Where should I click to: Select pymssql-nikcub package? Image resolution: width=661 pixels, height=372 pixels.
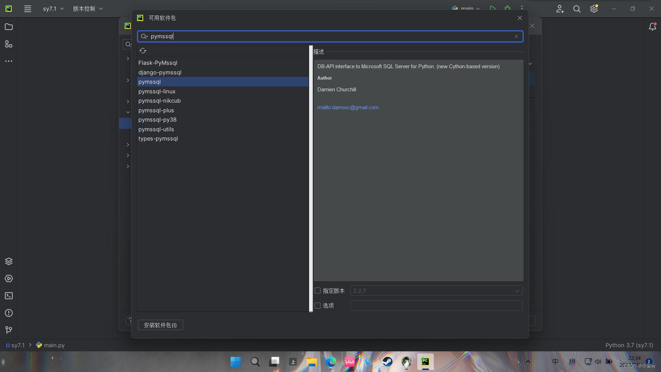tap(223, 101)
